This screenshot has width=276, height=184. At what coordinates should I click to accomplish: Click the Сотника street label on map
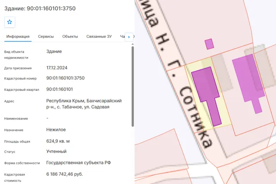click(x=195, y=116)
